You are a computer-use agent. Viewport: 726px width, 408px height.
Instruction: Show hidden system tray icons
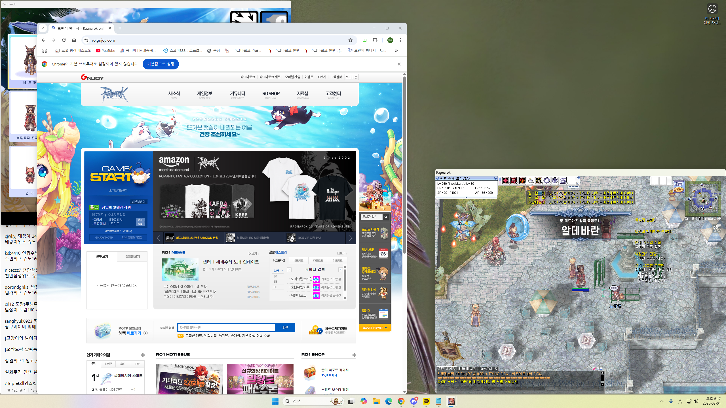[662, 401]
